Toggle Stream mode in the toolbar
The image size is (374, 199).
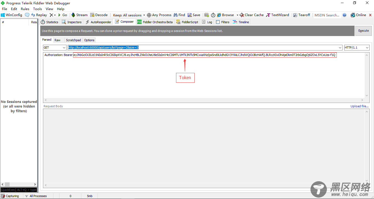click(80, 15)
